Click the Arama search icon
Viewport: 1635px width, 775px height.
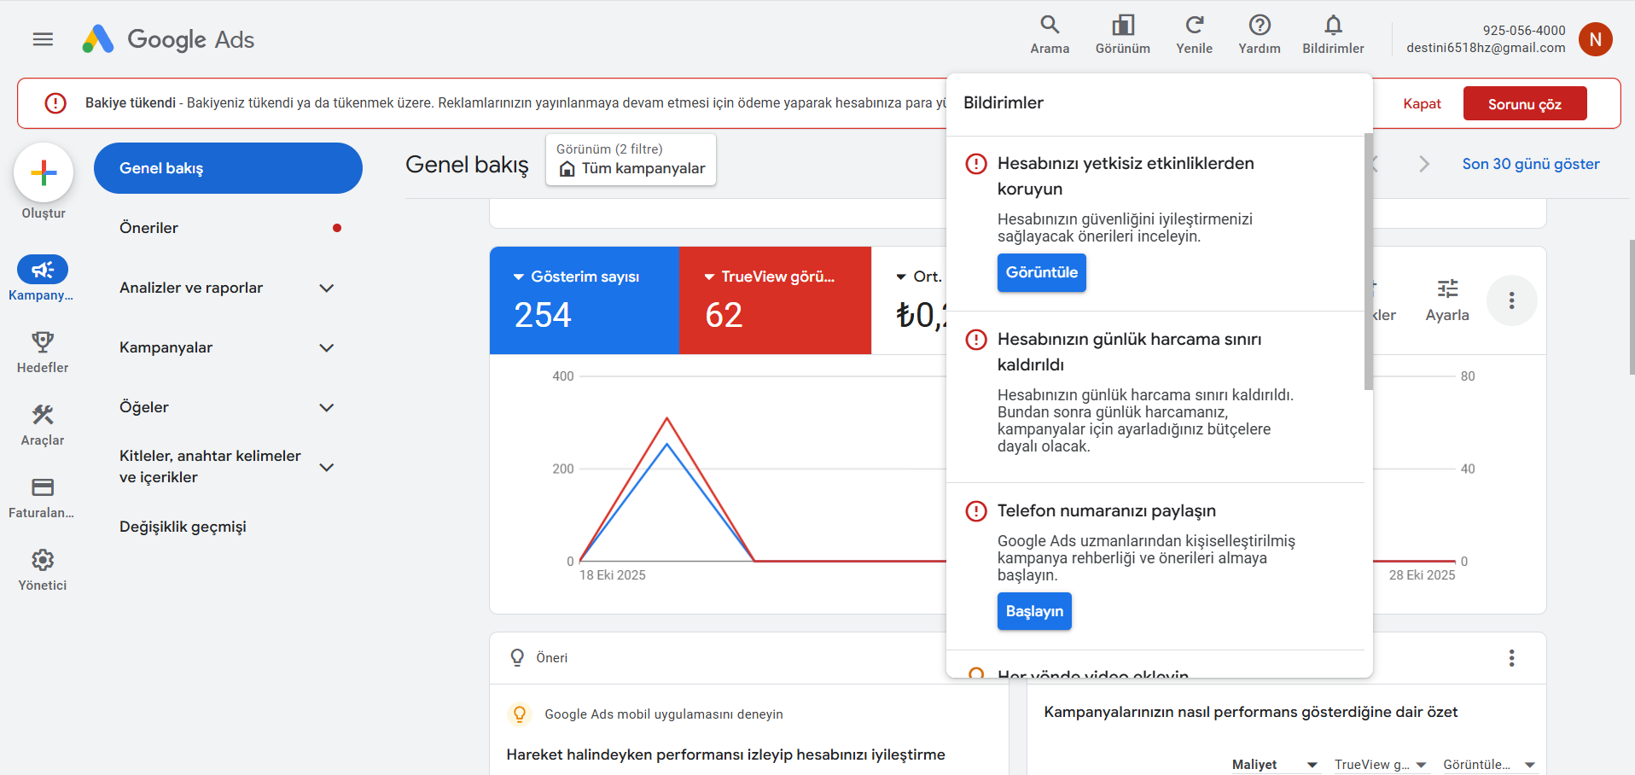click(1050, 26)
